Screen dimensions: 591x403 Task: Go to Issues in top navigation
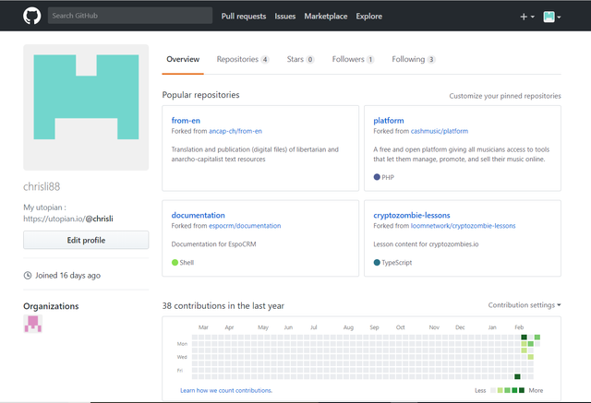[x=285, y=17]
